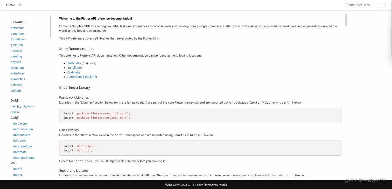Viewport: 392px width, 189px height.
Task: Click the material.dart import code line
Action: (x=97, y=113)
